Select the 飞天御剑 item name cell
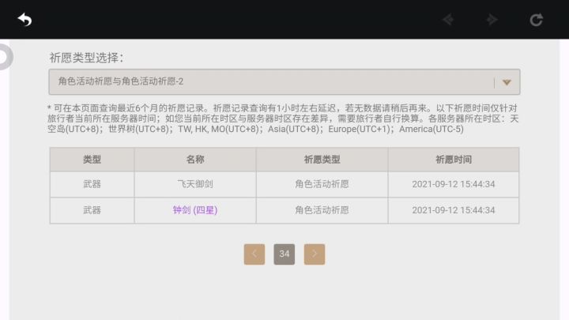Image resolution: width=569 pixels, height=320 pixels. pos(195,184)
